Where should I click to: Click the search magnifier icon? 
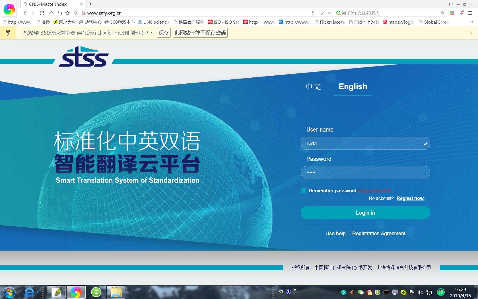coord(442,13)
